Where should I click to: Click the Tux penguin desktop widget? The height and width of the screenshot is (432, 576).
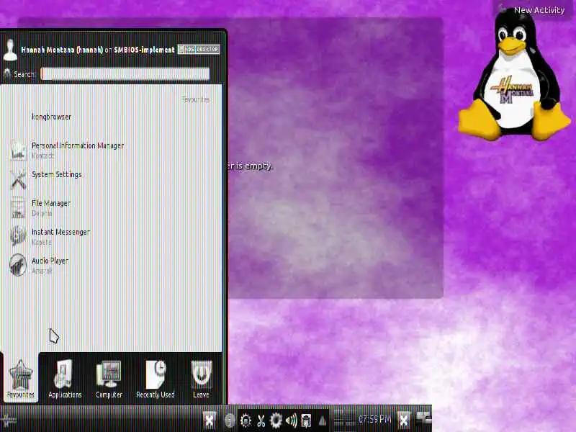pos(514,76)
